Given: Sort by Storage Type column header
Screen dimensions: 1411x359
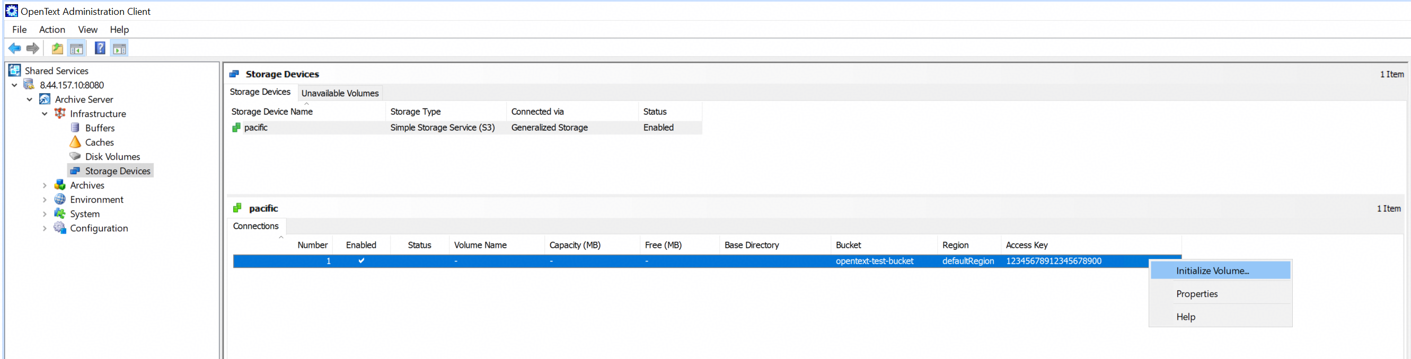Looking at the screenshot, I should tap(446, 112).
